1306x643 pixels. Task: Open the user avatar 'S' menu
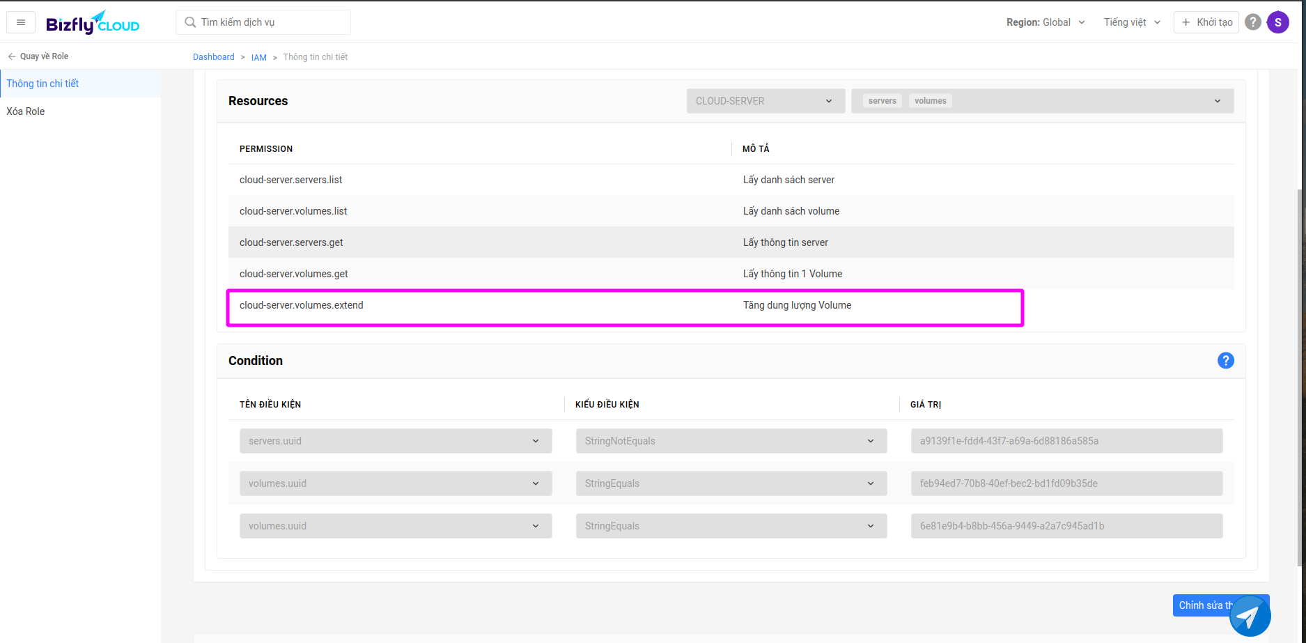click(1277, 22)
